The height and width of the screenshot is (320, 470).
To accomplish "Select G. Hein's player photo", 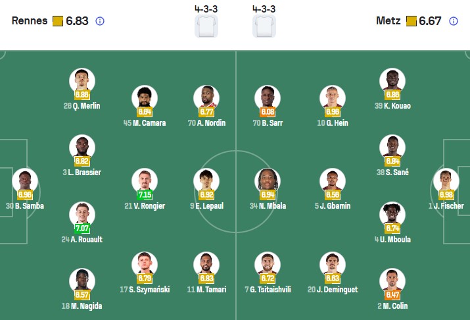I will pyautogui.click(x=332, y=97).
